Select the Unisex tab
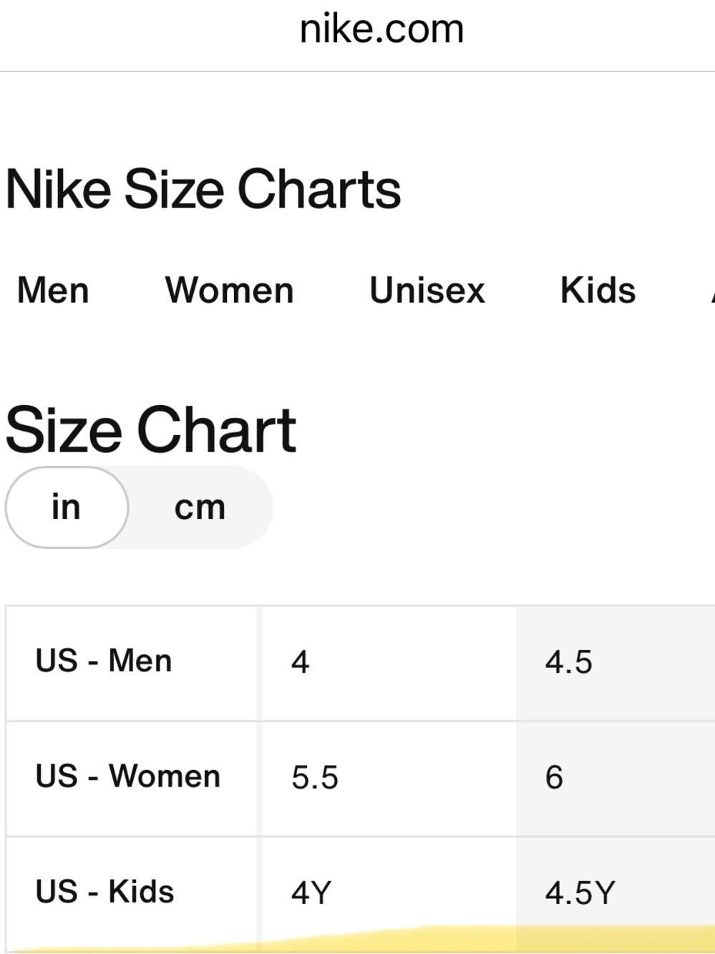The height and width of the screenshot is (954, 715). pyautogui.click(x=427, y=291)
